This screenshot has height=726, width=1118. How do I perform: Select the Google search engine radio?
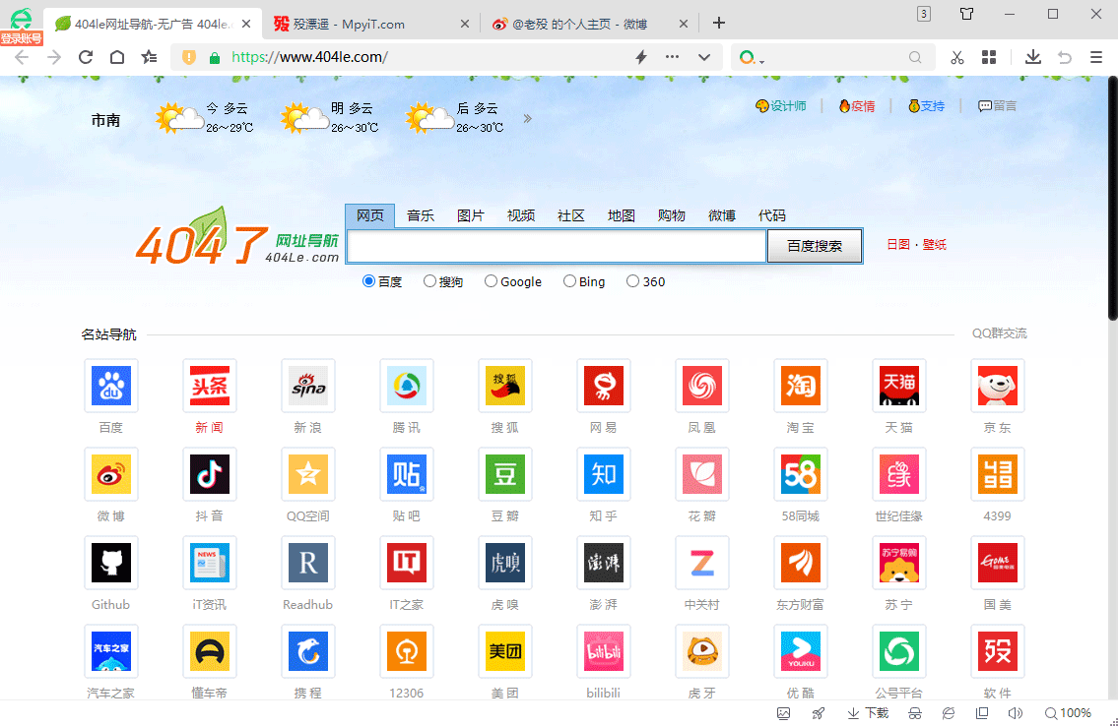tap(491, 281)
